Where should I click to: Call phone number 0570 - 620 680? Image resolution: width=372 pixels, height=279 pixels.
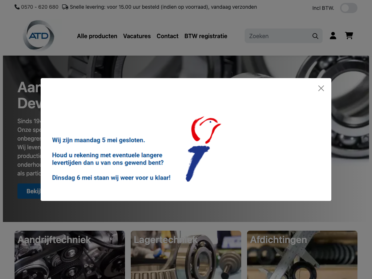[40, 7]
